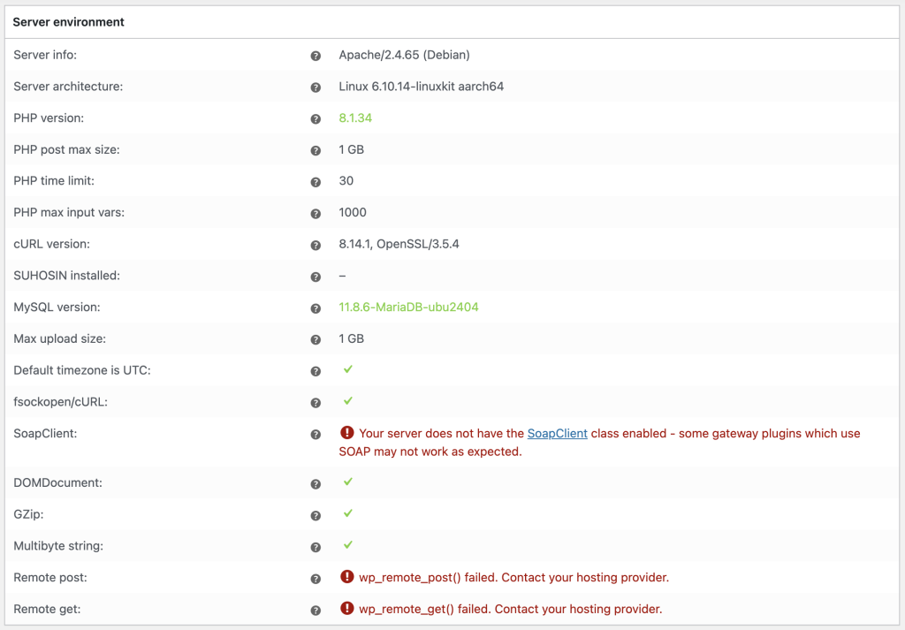Click the Remote get red error icon

[346, 609]
